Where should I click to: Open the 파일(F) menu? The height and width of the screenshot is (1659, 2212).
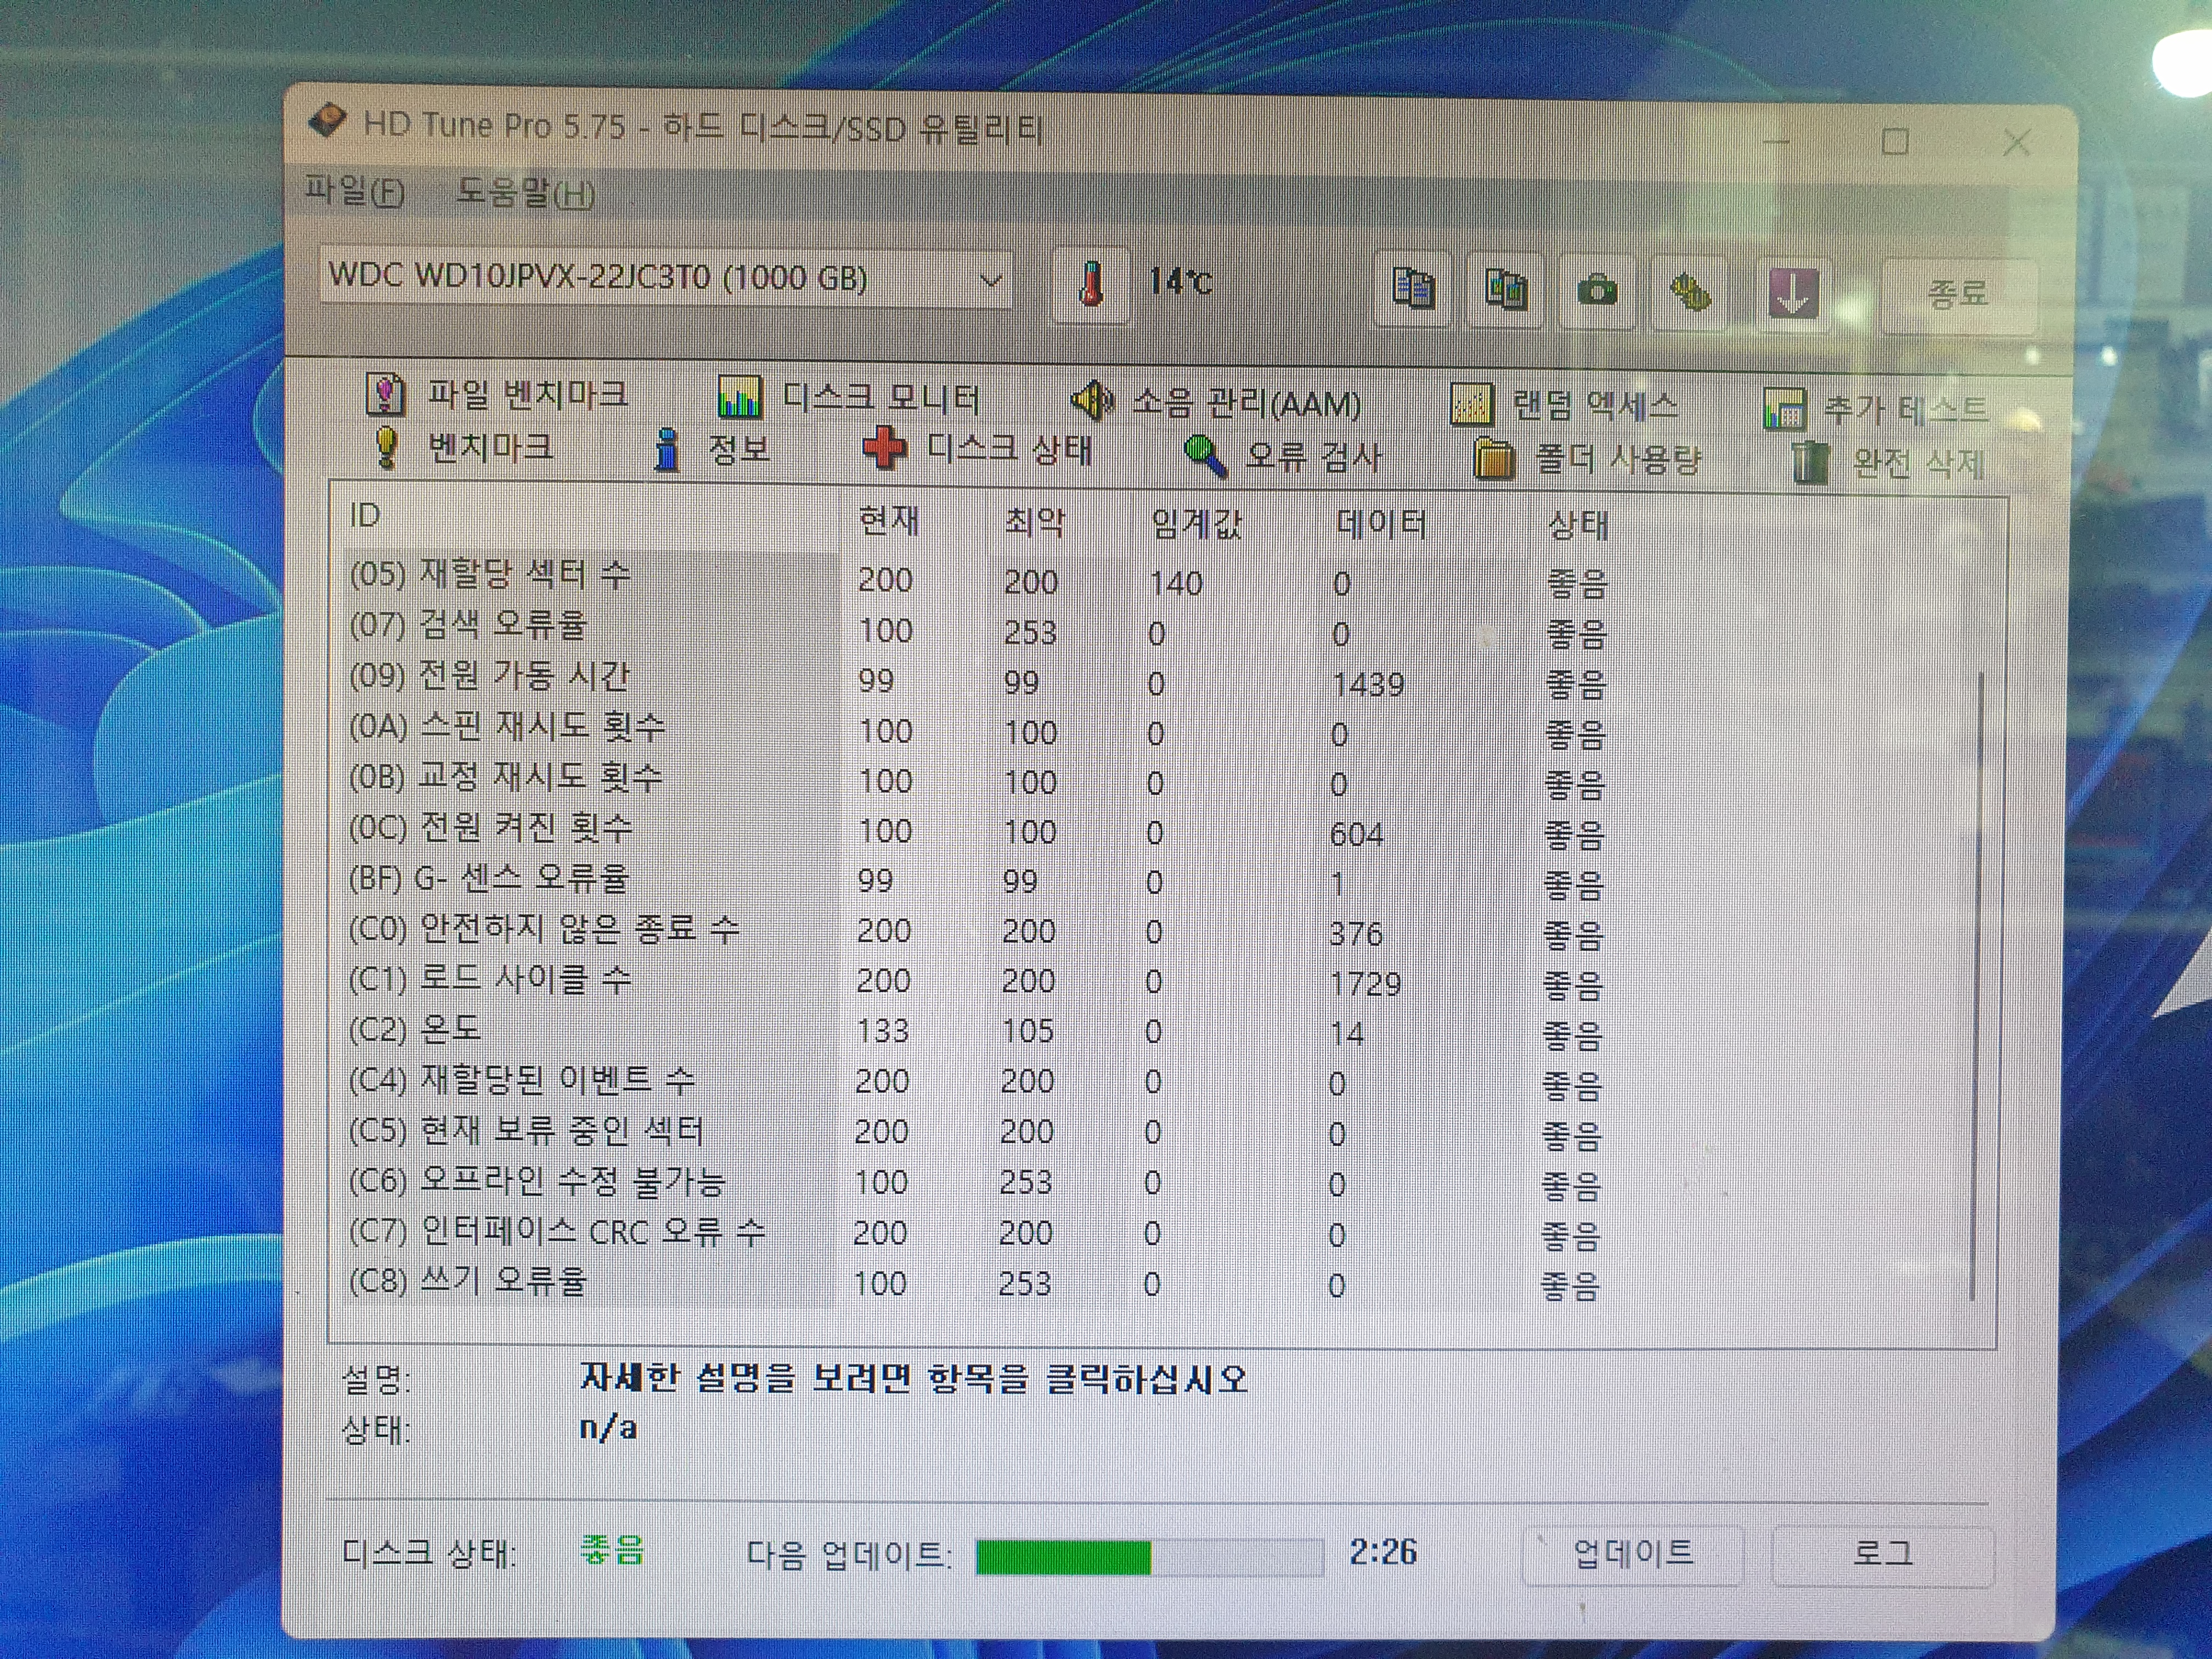click(x=355, y=190)
